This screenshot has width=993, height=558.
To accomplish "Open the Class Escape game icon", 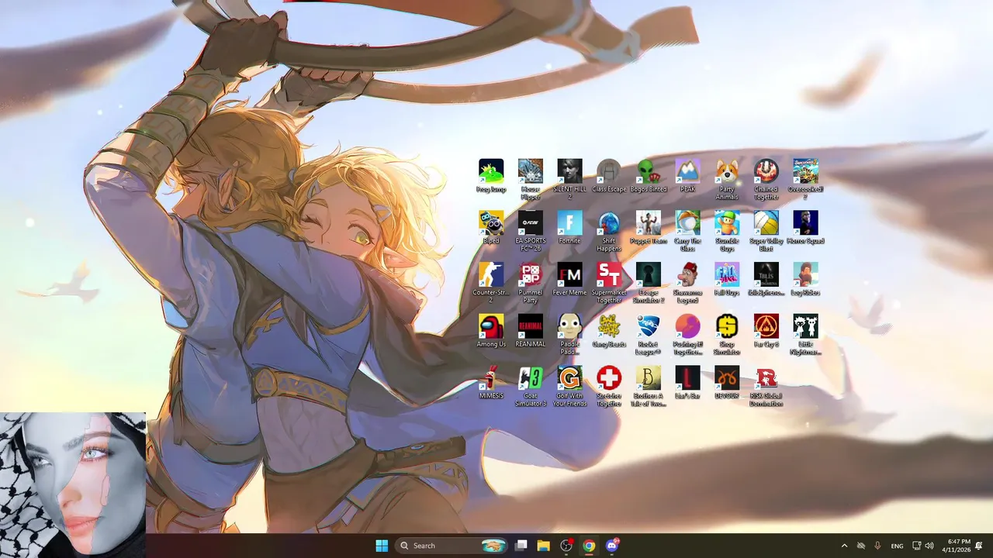I will [609, 177].
